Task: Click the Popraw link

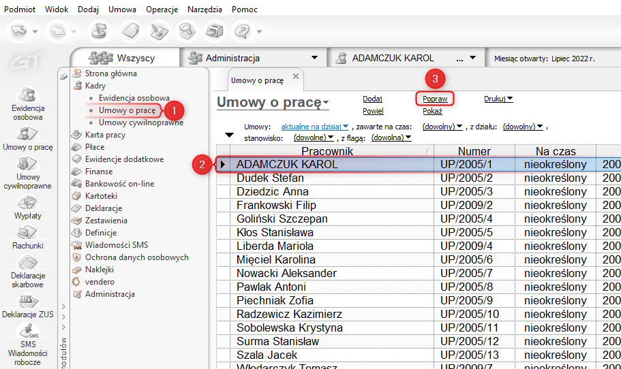Action: pyautogui.click(x=435, y=99)
